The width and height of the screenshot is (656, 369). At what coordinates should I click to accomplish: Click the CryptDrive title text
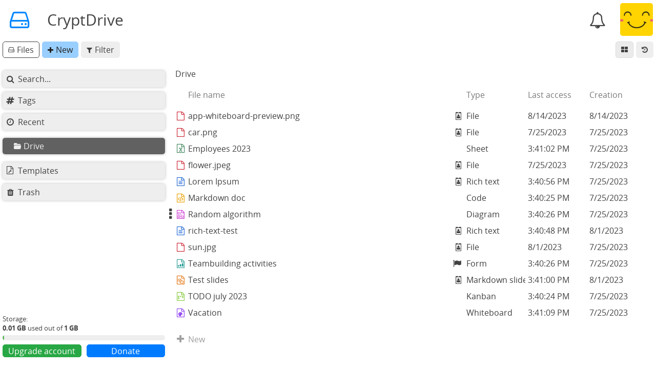click(85, 20)
